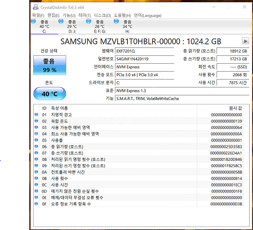Click the drive title SAMSUNG MZVLB1T0HBLR-00000
Viewport: 253px width, 230px height.
tap(120, 41)
